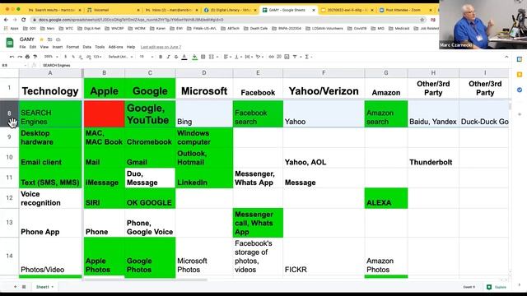Open the Tools menu
The image size is (527, 296).
point(100,47)
